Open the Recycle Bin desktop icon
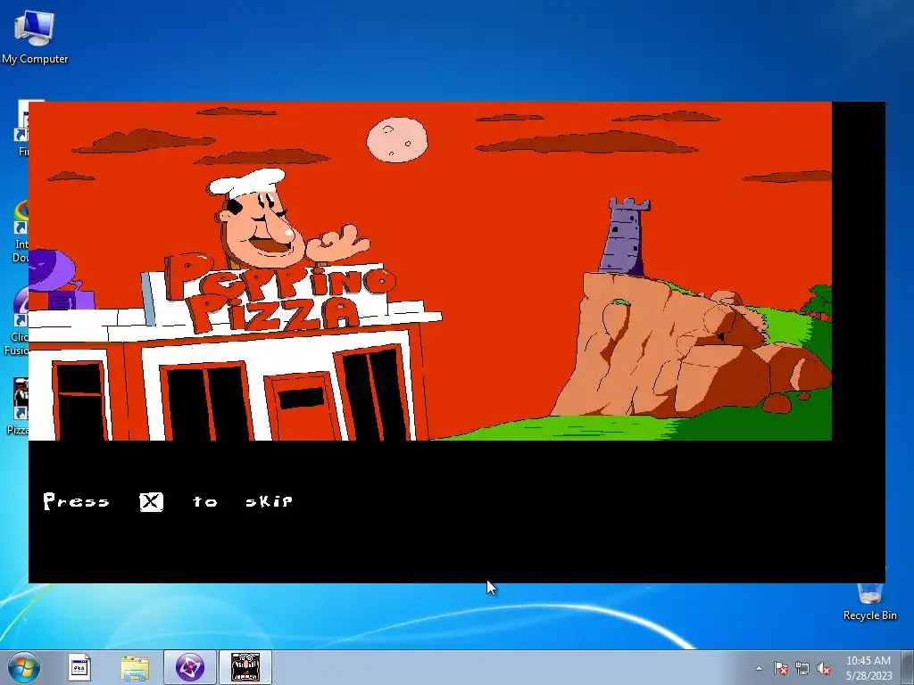 (x=869, y=602)
